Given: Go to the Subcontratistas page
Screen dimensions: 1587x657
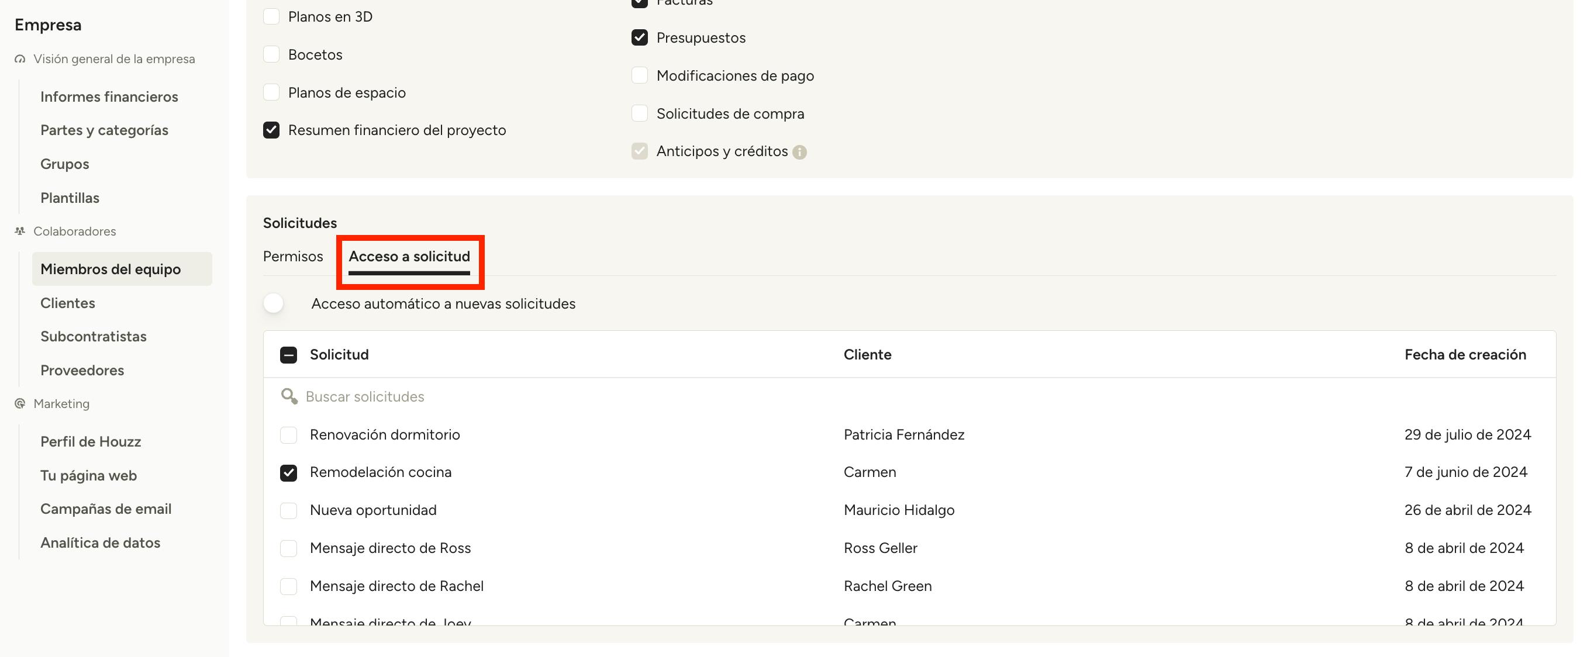Looking at the screenshot, I should click(93, 336).
